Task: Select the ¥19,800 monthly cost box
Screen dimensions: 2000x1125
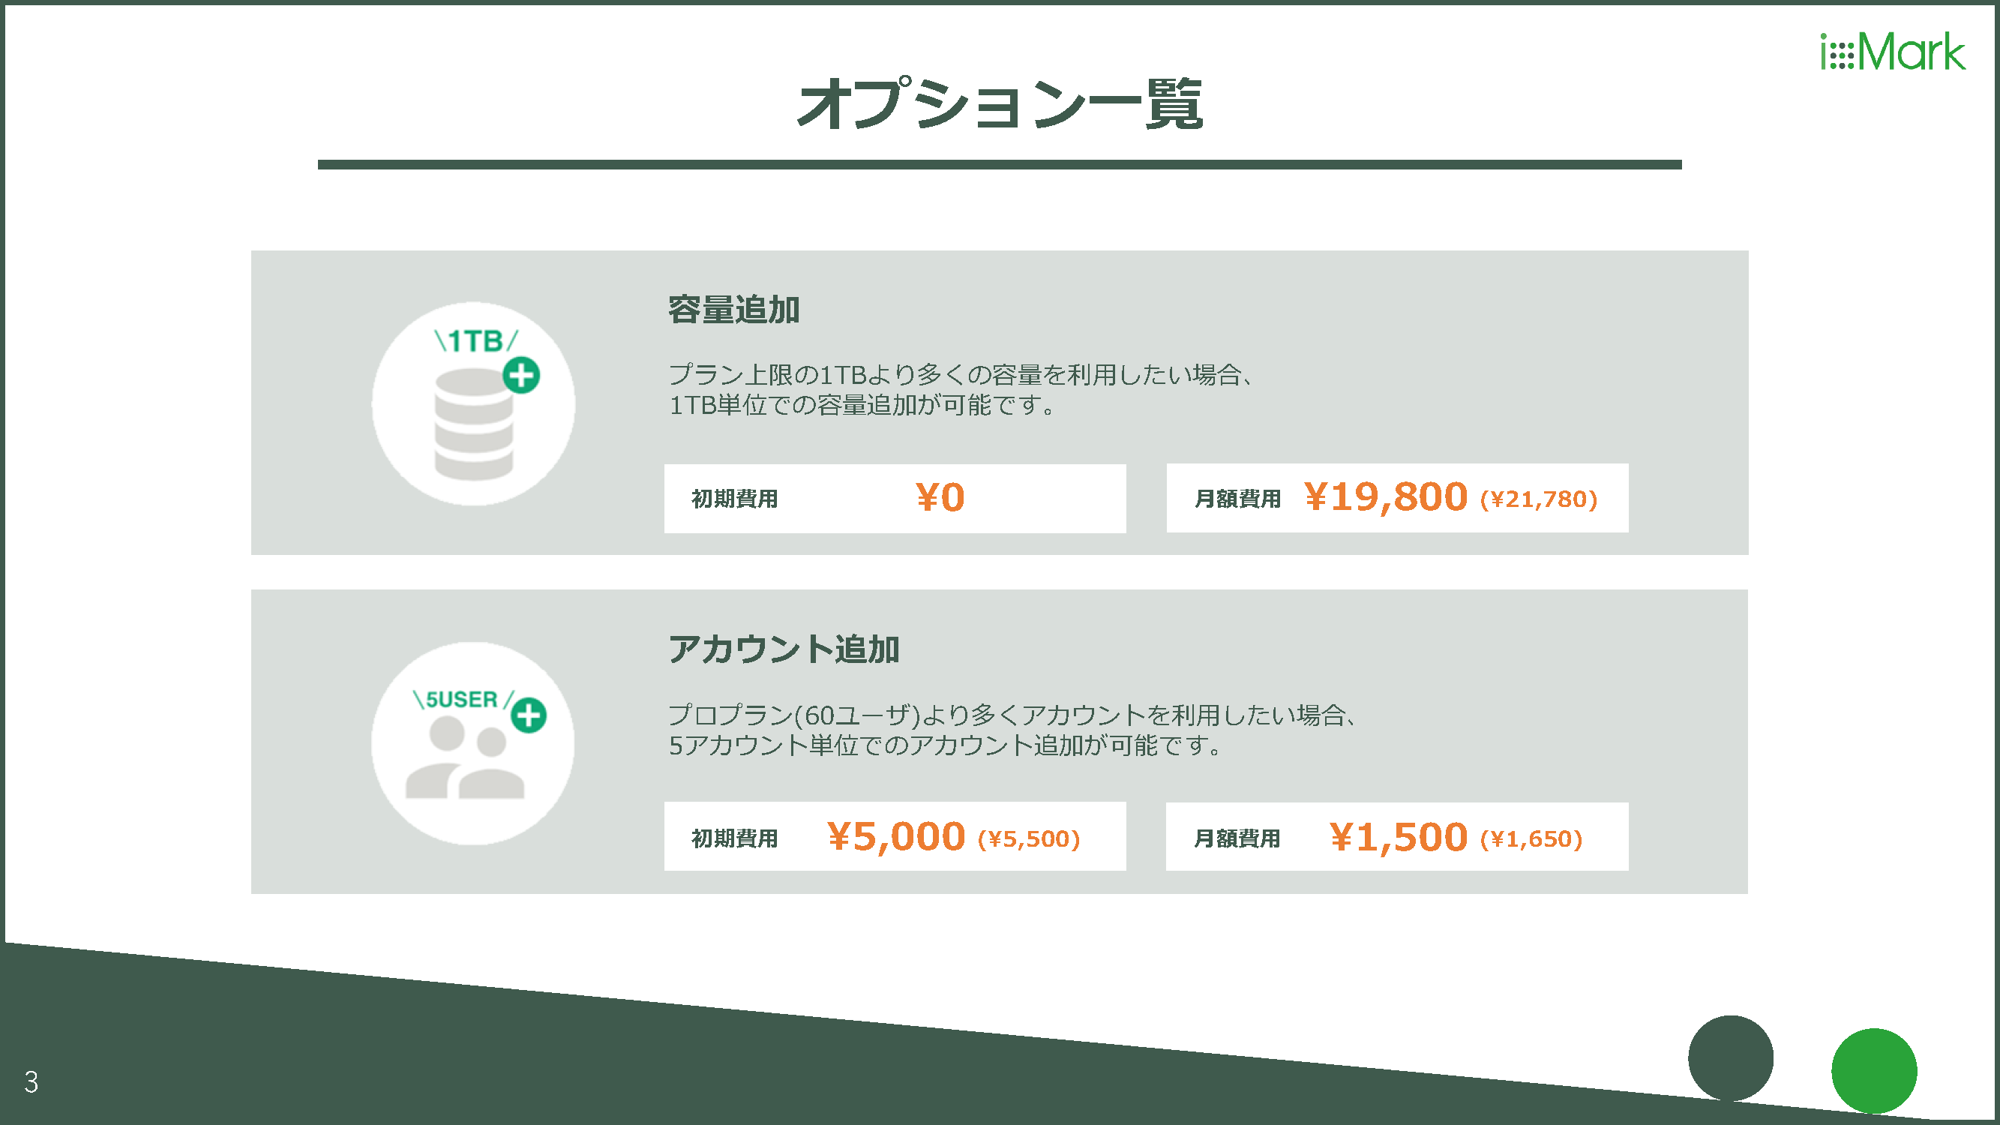Action: 1397,498
